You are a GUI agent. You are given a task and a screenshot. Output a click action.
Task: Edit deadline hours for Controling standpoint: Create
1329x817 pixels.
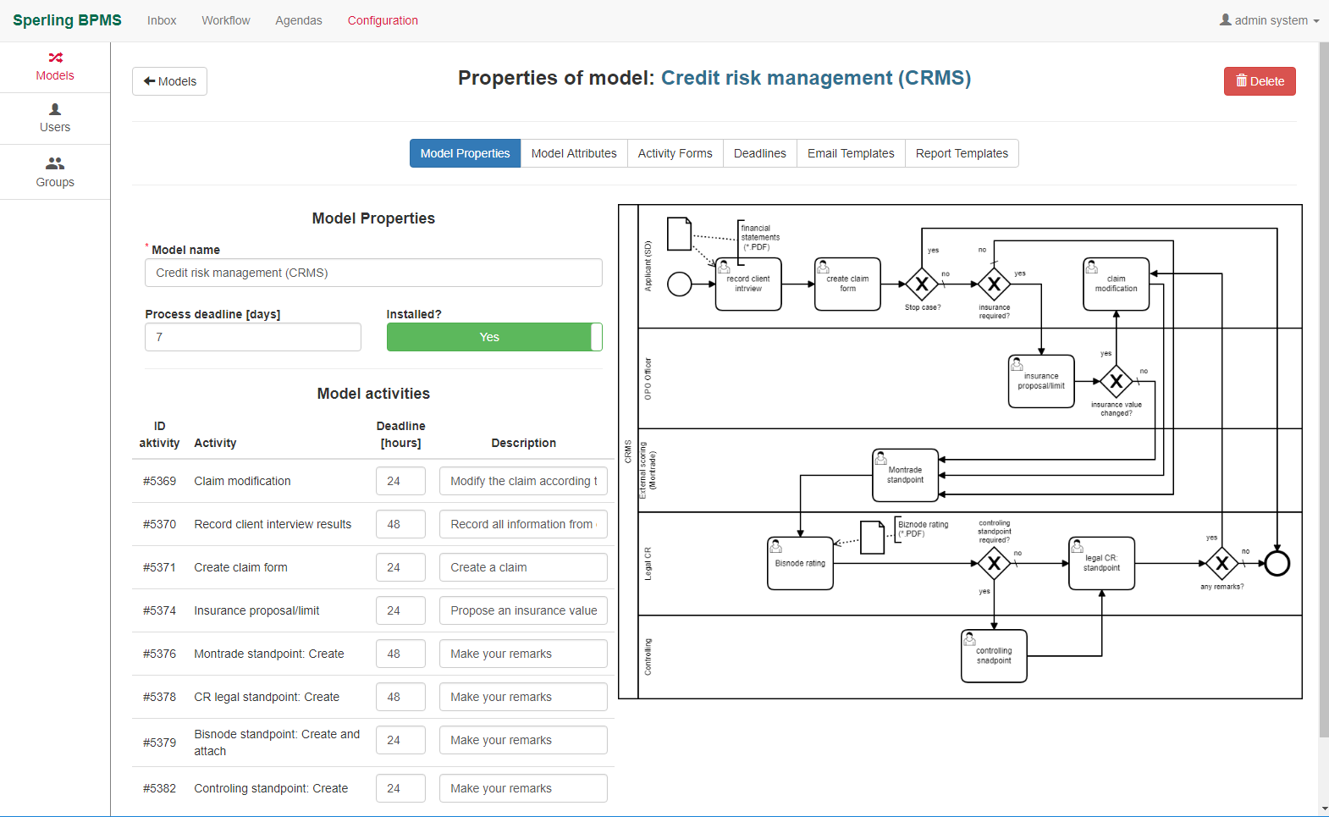(x=400, y=788)
